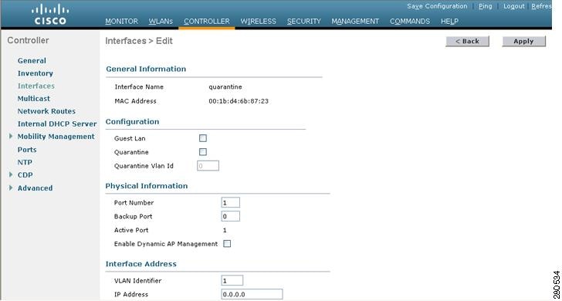This screenshot has width=562, height=301.
Task: Click the interface name value quarantine
Action: point(225,86)
